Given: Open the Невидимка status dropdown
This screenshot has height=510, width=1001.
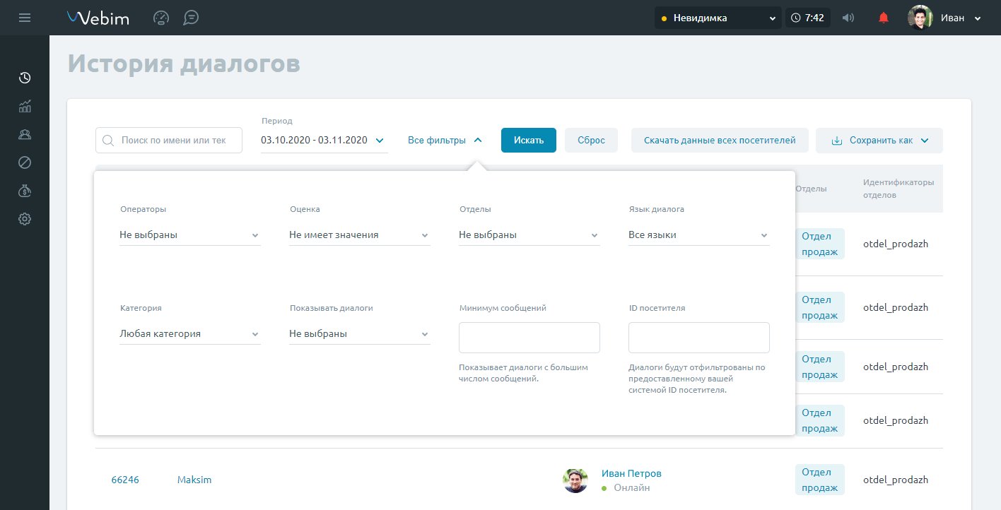Looking at the screenshot, I should coord(718,18).
